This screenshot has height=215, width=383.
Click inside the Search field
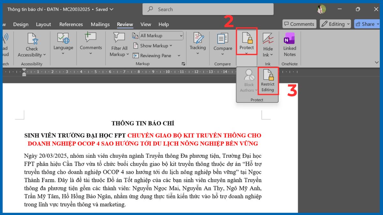coord(207,9)
